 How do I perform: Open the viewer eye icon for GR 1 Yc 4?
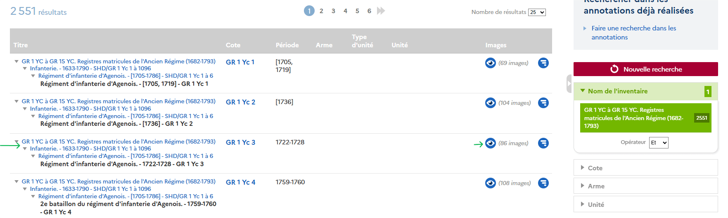pos(490,183)
